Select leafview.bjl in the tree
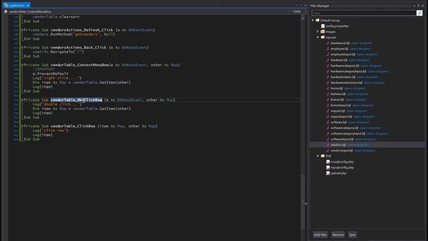 point(338,94)
